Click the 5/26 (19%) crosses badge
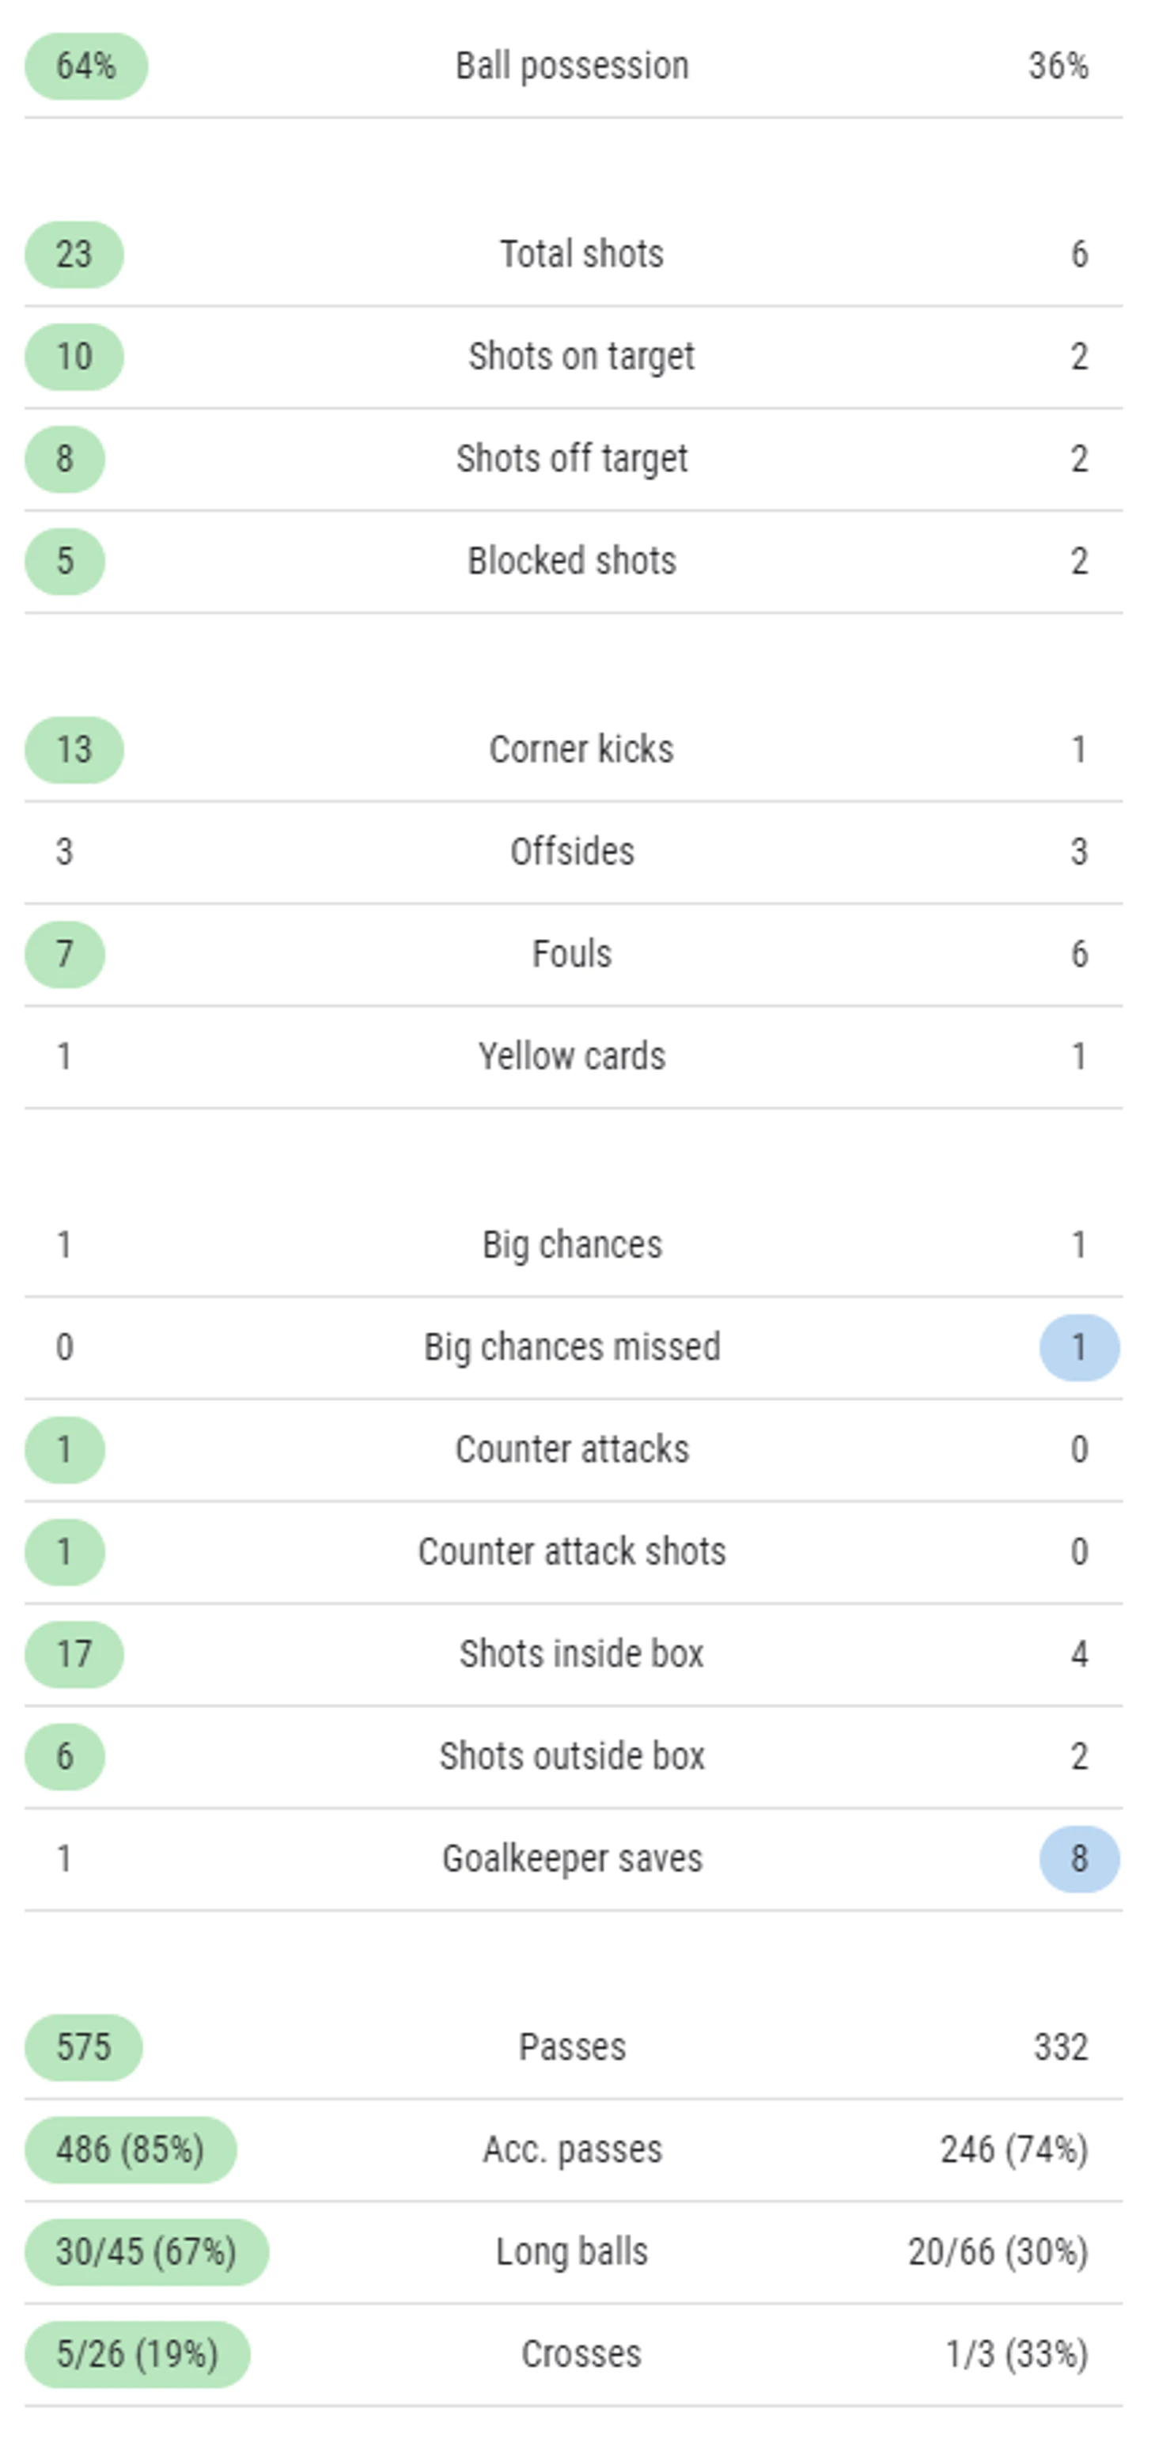The height and width of the screenshot is (2461, 1155). [137, 2354]
